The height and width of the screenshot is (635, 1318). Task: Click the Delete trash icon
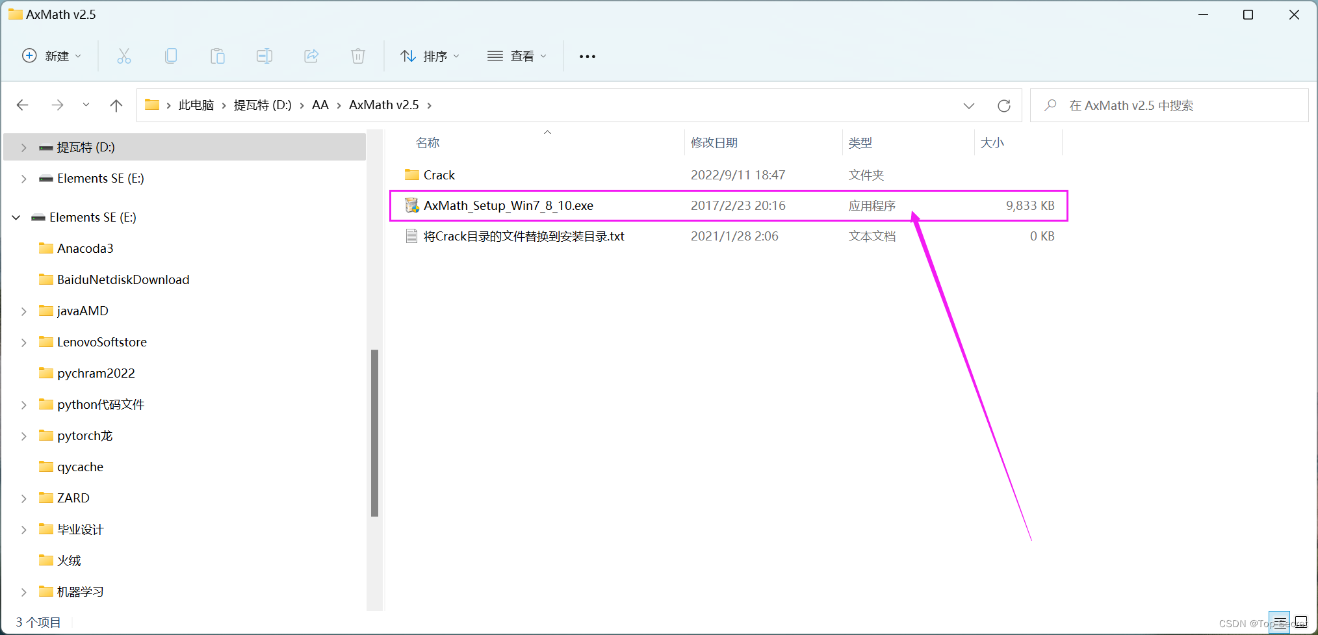click(358, 57)
